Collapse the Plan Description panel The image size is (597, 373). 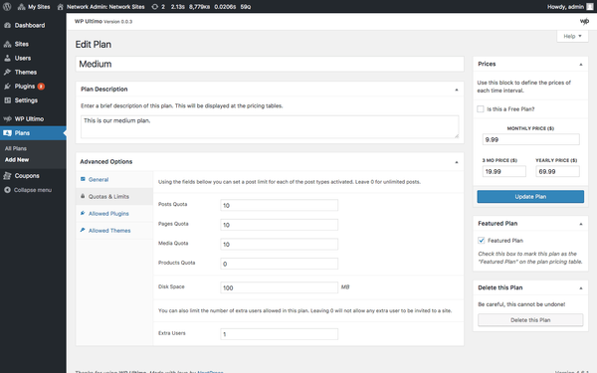click(456, 90)
